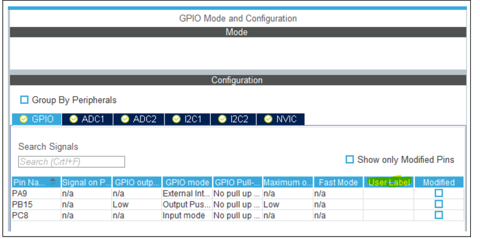Enable Group By Peripherals checkbox
480x239 pixels.
coord(25,100)
